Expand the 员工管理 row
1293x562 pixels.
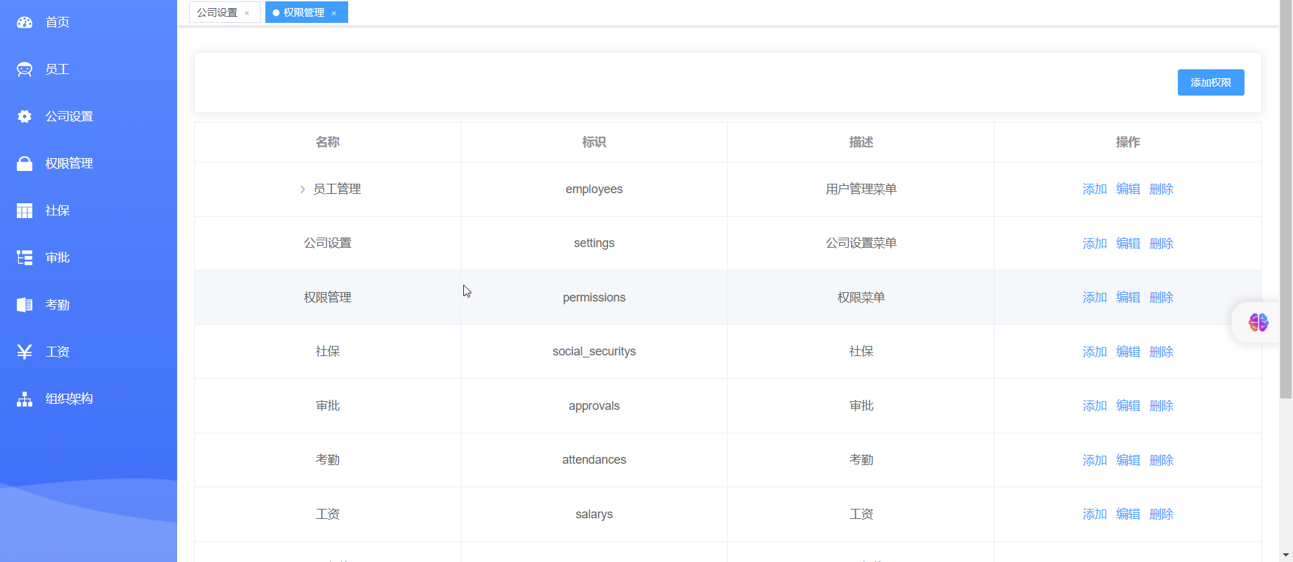point(302,189)
